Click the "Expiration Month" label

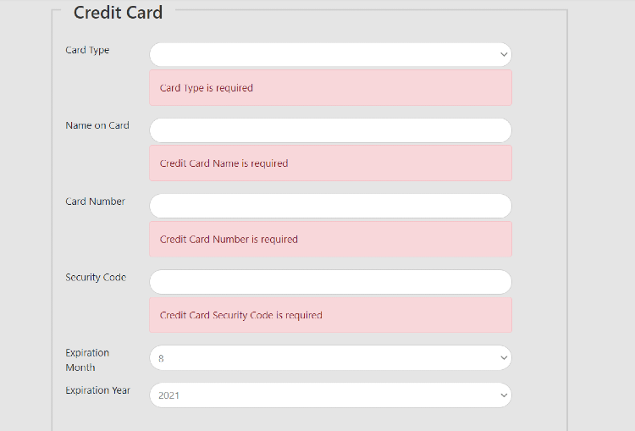pyautogui.click(x=87, y=360)
